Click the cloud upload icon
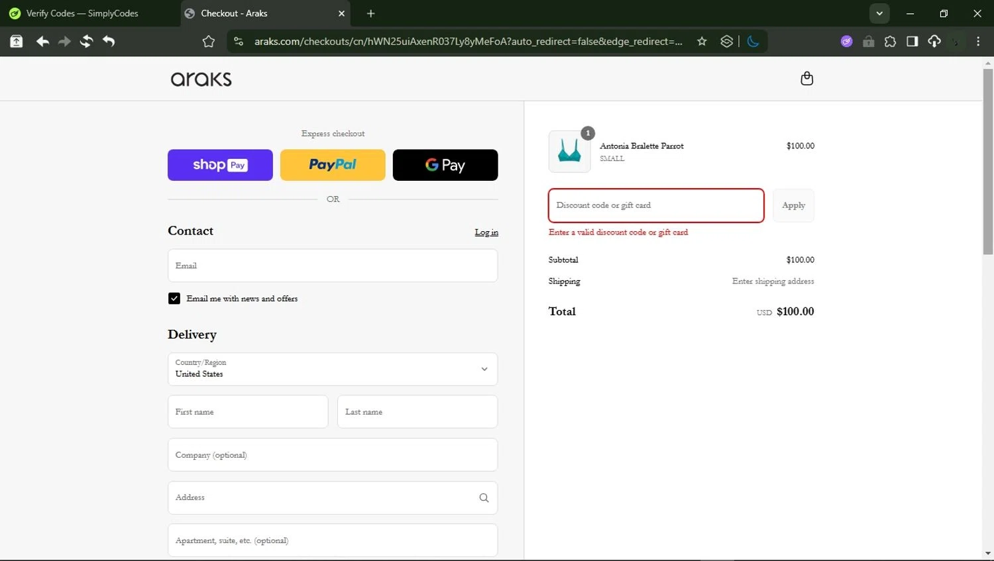 pos(934,42)
